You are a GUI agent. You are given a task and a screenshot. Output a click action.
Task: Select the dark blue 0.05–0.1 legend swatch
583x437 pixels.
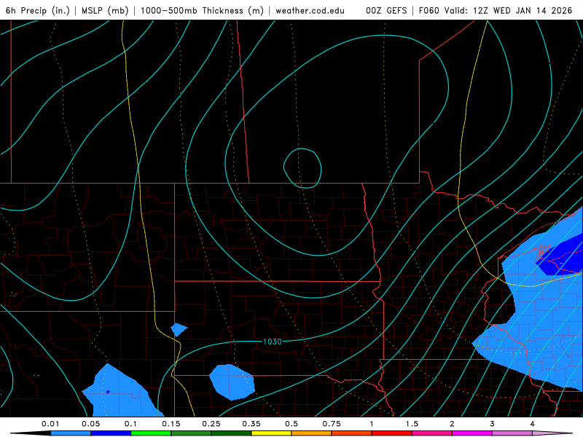pos(111,433)
